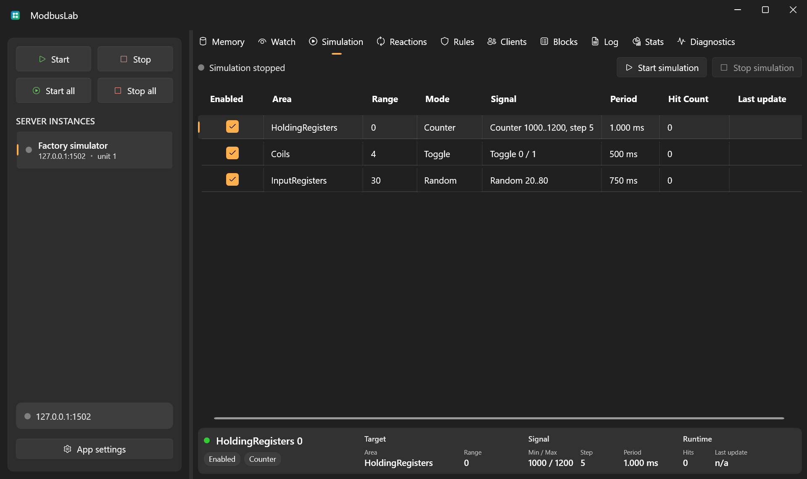The height and width of the screenshot is (479, 807).
Task: Click the horizontal scrollbar under the table
Action: click(x=499, y=418)
